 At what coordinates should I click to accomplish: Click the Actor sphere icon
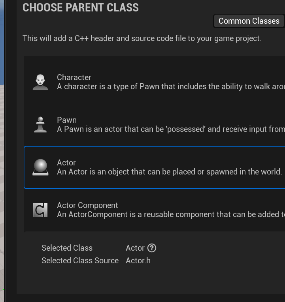click(x=40, y=167)
